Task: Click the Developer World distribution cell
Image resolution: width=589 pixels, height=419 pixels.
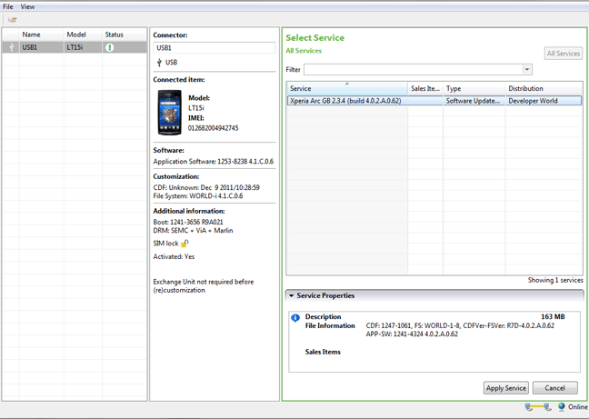Action: pos(544,101)
